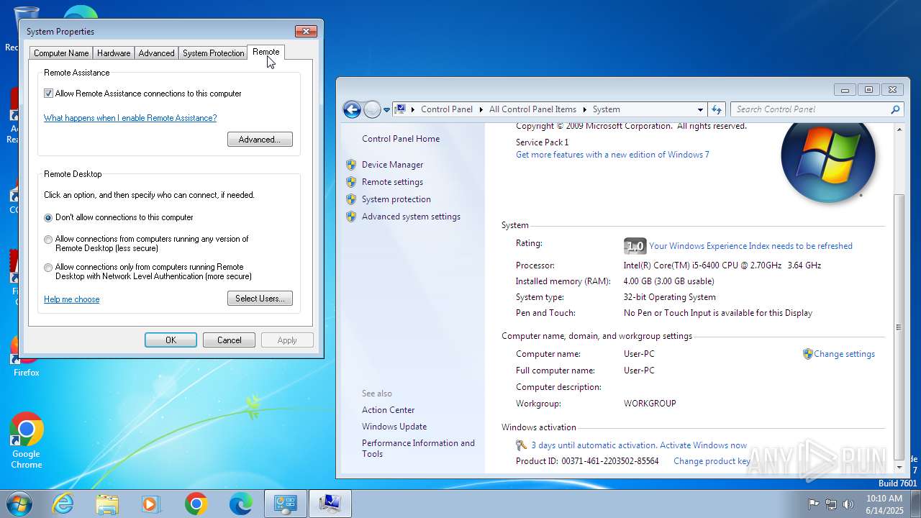Open Performance Information and Tools link
This screenshot has width=921, height=518.
pos(418,448)
